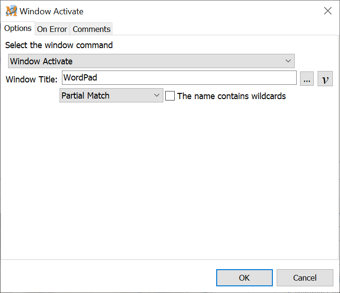Image resolution: width=340 pixels, height=293 pixels.
Task: Click the variable insert 'v' button
Action: coord(325,79)
